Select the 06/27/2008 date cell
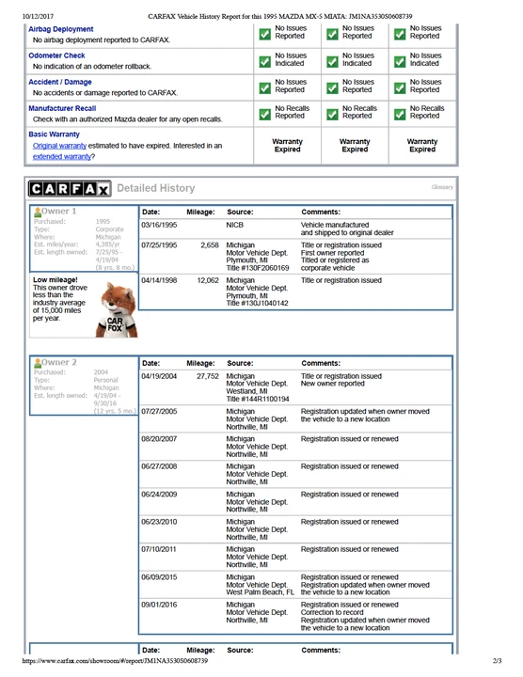523x677 pixels. [159, 466]
